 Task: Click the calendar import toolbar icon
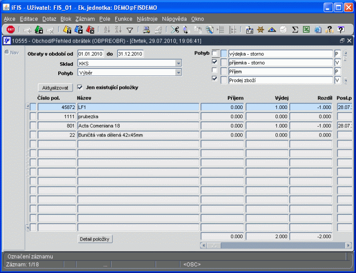(249, 30)
